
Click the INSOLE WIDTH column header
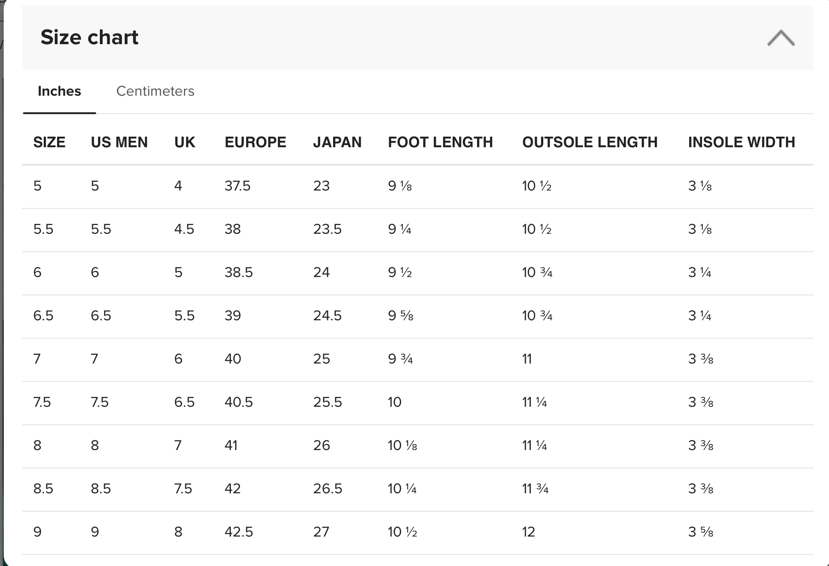click(742, 142)
